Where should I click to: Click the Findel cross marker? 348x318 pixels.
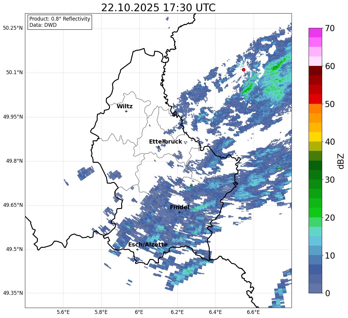179,212
